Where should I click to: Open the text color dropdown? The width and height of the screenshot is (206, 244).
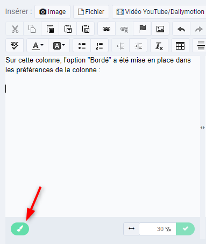point(38,45)
